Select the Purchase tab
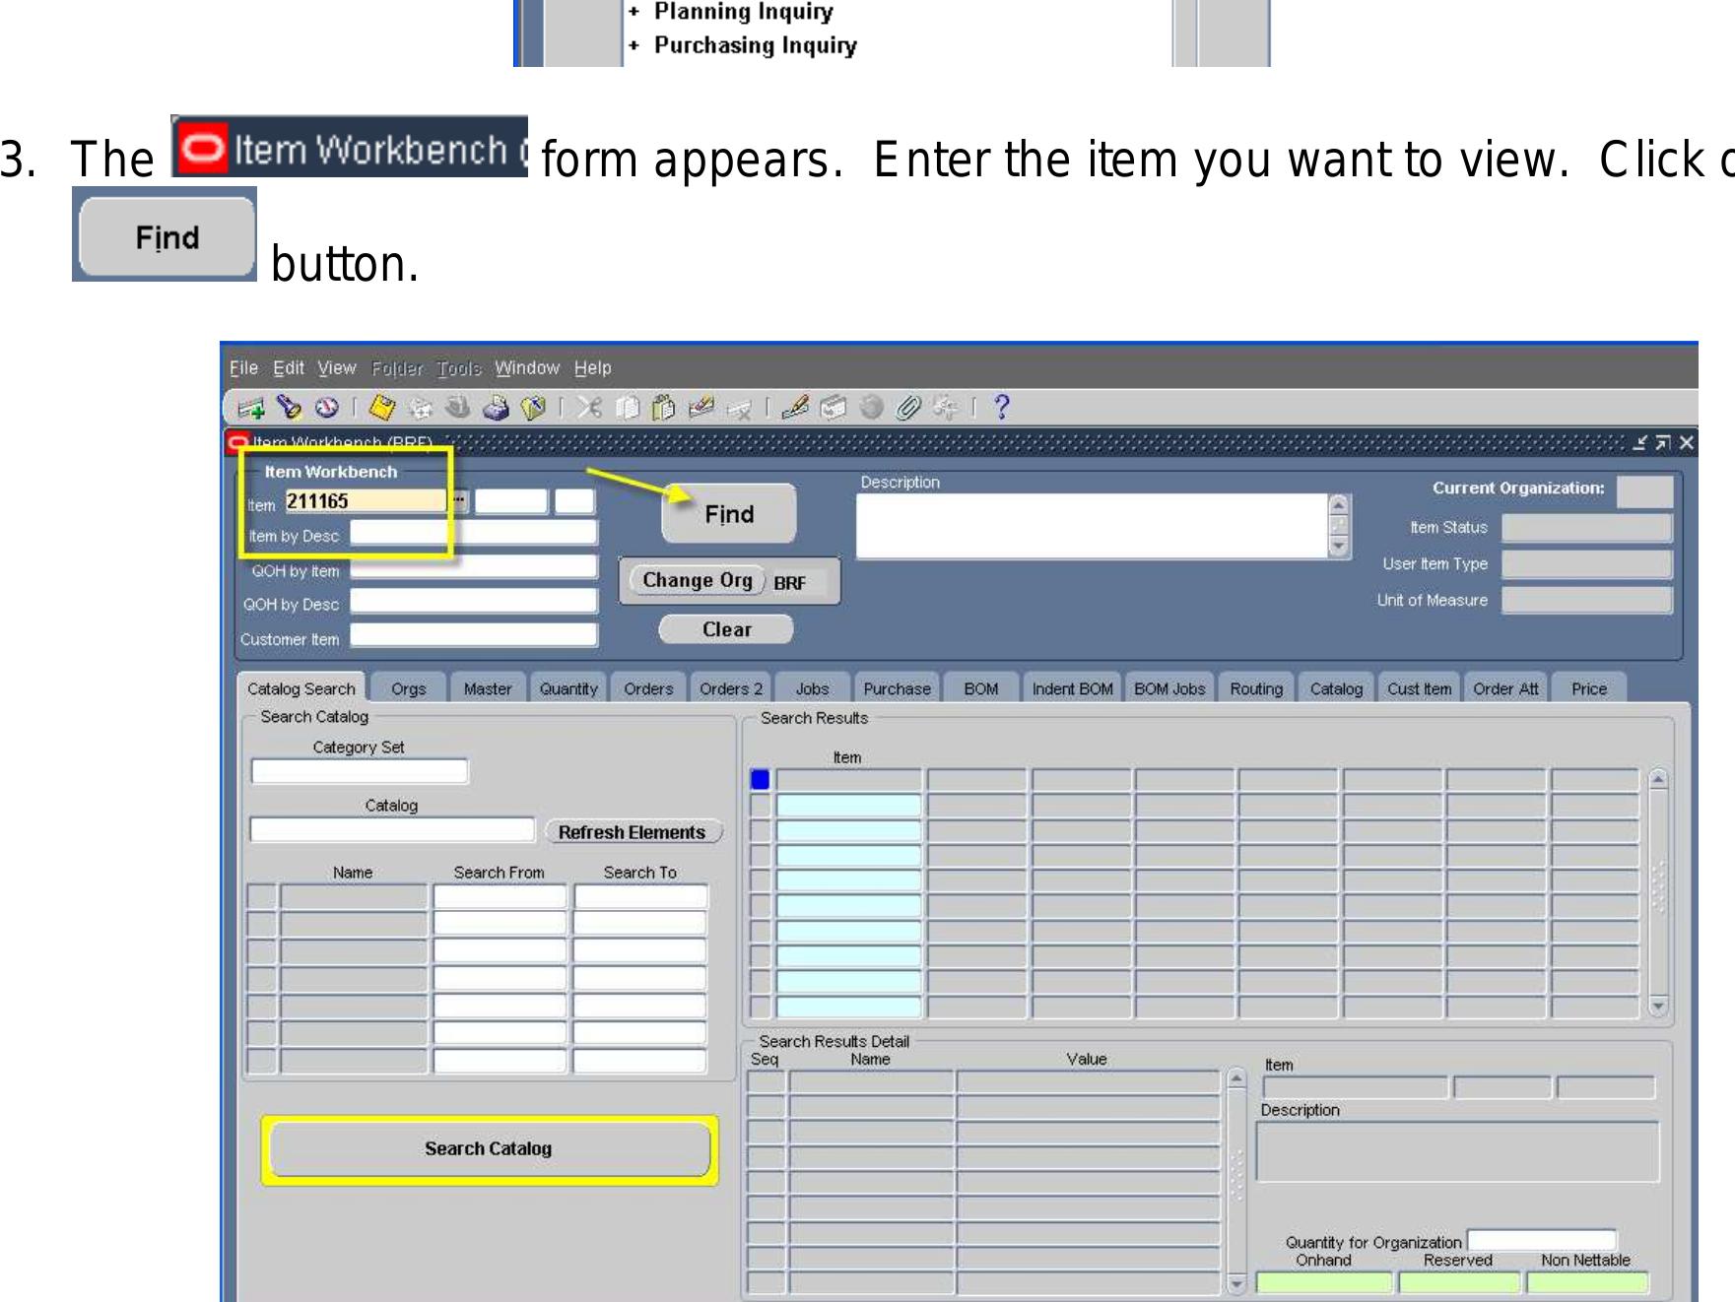This screenshot has height=1302, width=1735. click(897, 688)
